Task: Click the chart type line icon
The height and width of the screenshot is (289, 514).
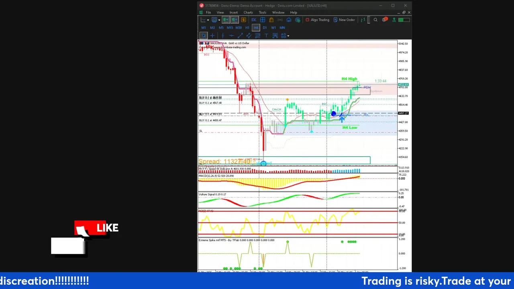Action: pyautogui.click(x=204, y=20)
